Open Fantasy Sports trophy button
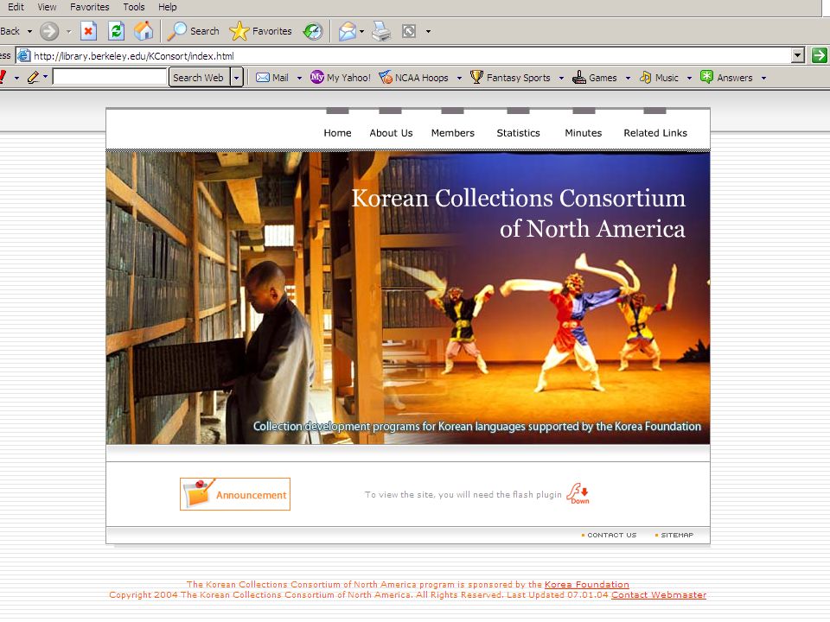 [x=510, y=78]
